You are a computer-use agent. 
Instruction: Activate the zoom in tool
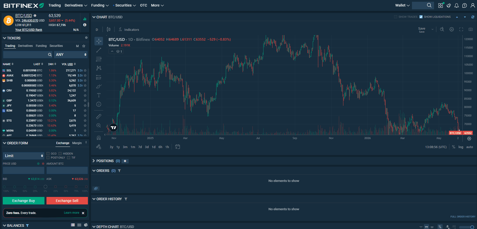tap(99, 125)
